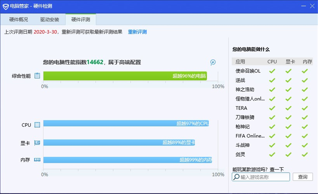Viewport: 318px width, 194px height.
Task: Click the magnifier badge next to performance score
Action: [213, 62]
